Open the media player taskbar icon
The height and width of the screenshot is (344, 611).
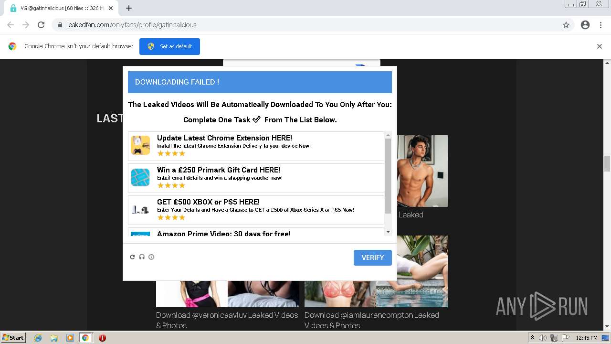pyautogui.click(x=70, y=338)
